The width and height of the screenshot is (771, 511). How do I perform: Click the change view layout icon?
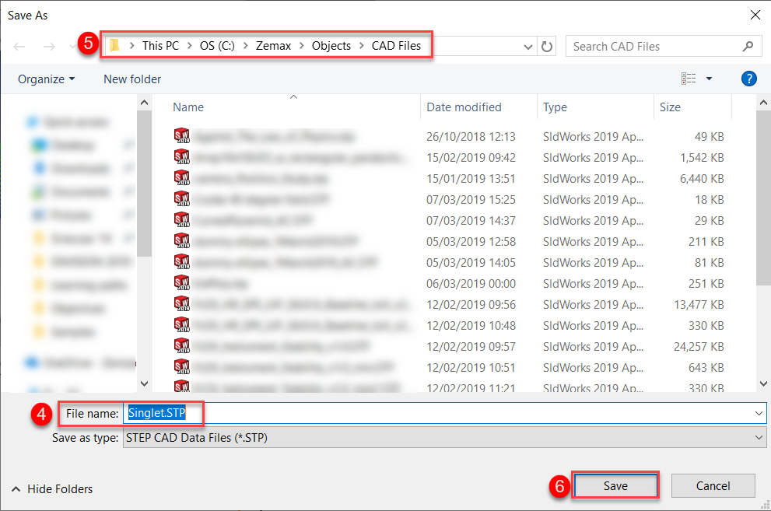coord(689,79)
